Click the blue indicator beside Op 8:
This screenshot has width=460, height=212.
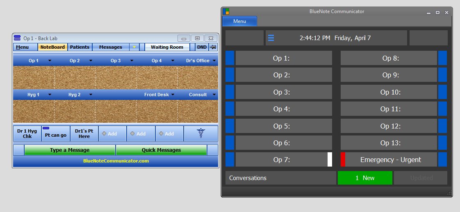pos(442,58)
